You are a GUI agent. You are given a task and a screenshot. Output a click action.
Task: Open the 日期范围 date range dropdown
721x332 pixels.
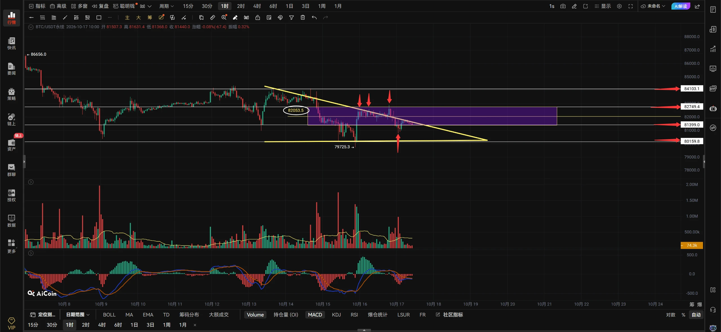pos(78,315)
